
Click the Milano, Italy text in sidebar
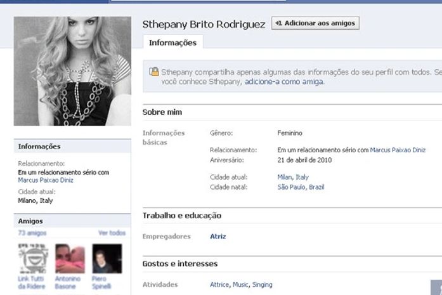36,201
